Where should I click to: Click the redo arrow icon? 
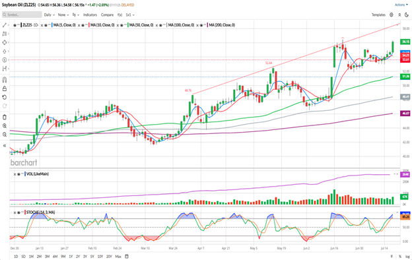(4, 106)
